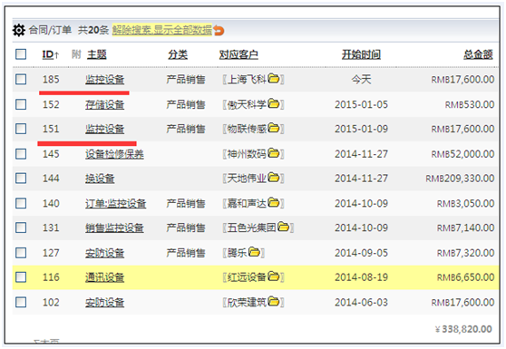Viewport: 506px width, 349px height.
Task: Select 今天 start time in row 185
Action: [361, 80]
